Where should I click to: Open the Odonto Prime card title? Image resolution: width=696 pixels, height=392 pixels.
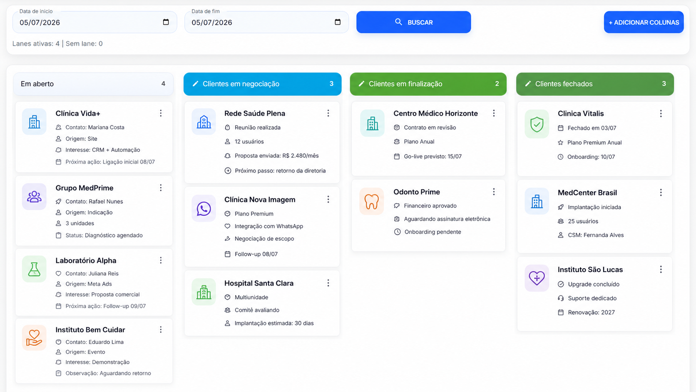pos(417,192)
